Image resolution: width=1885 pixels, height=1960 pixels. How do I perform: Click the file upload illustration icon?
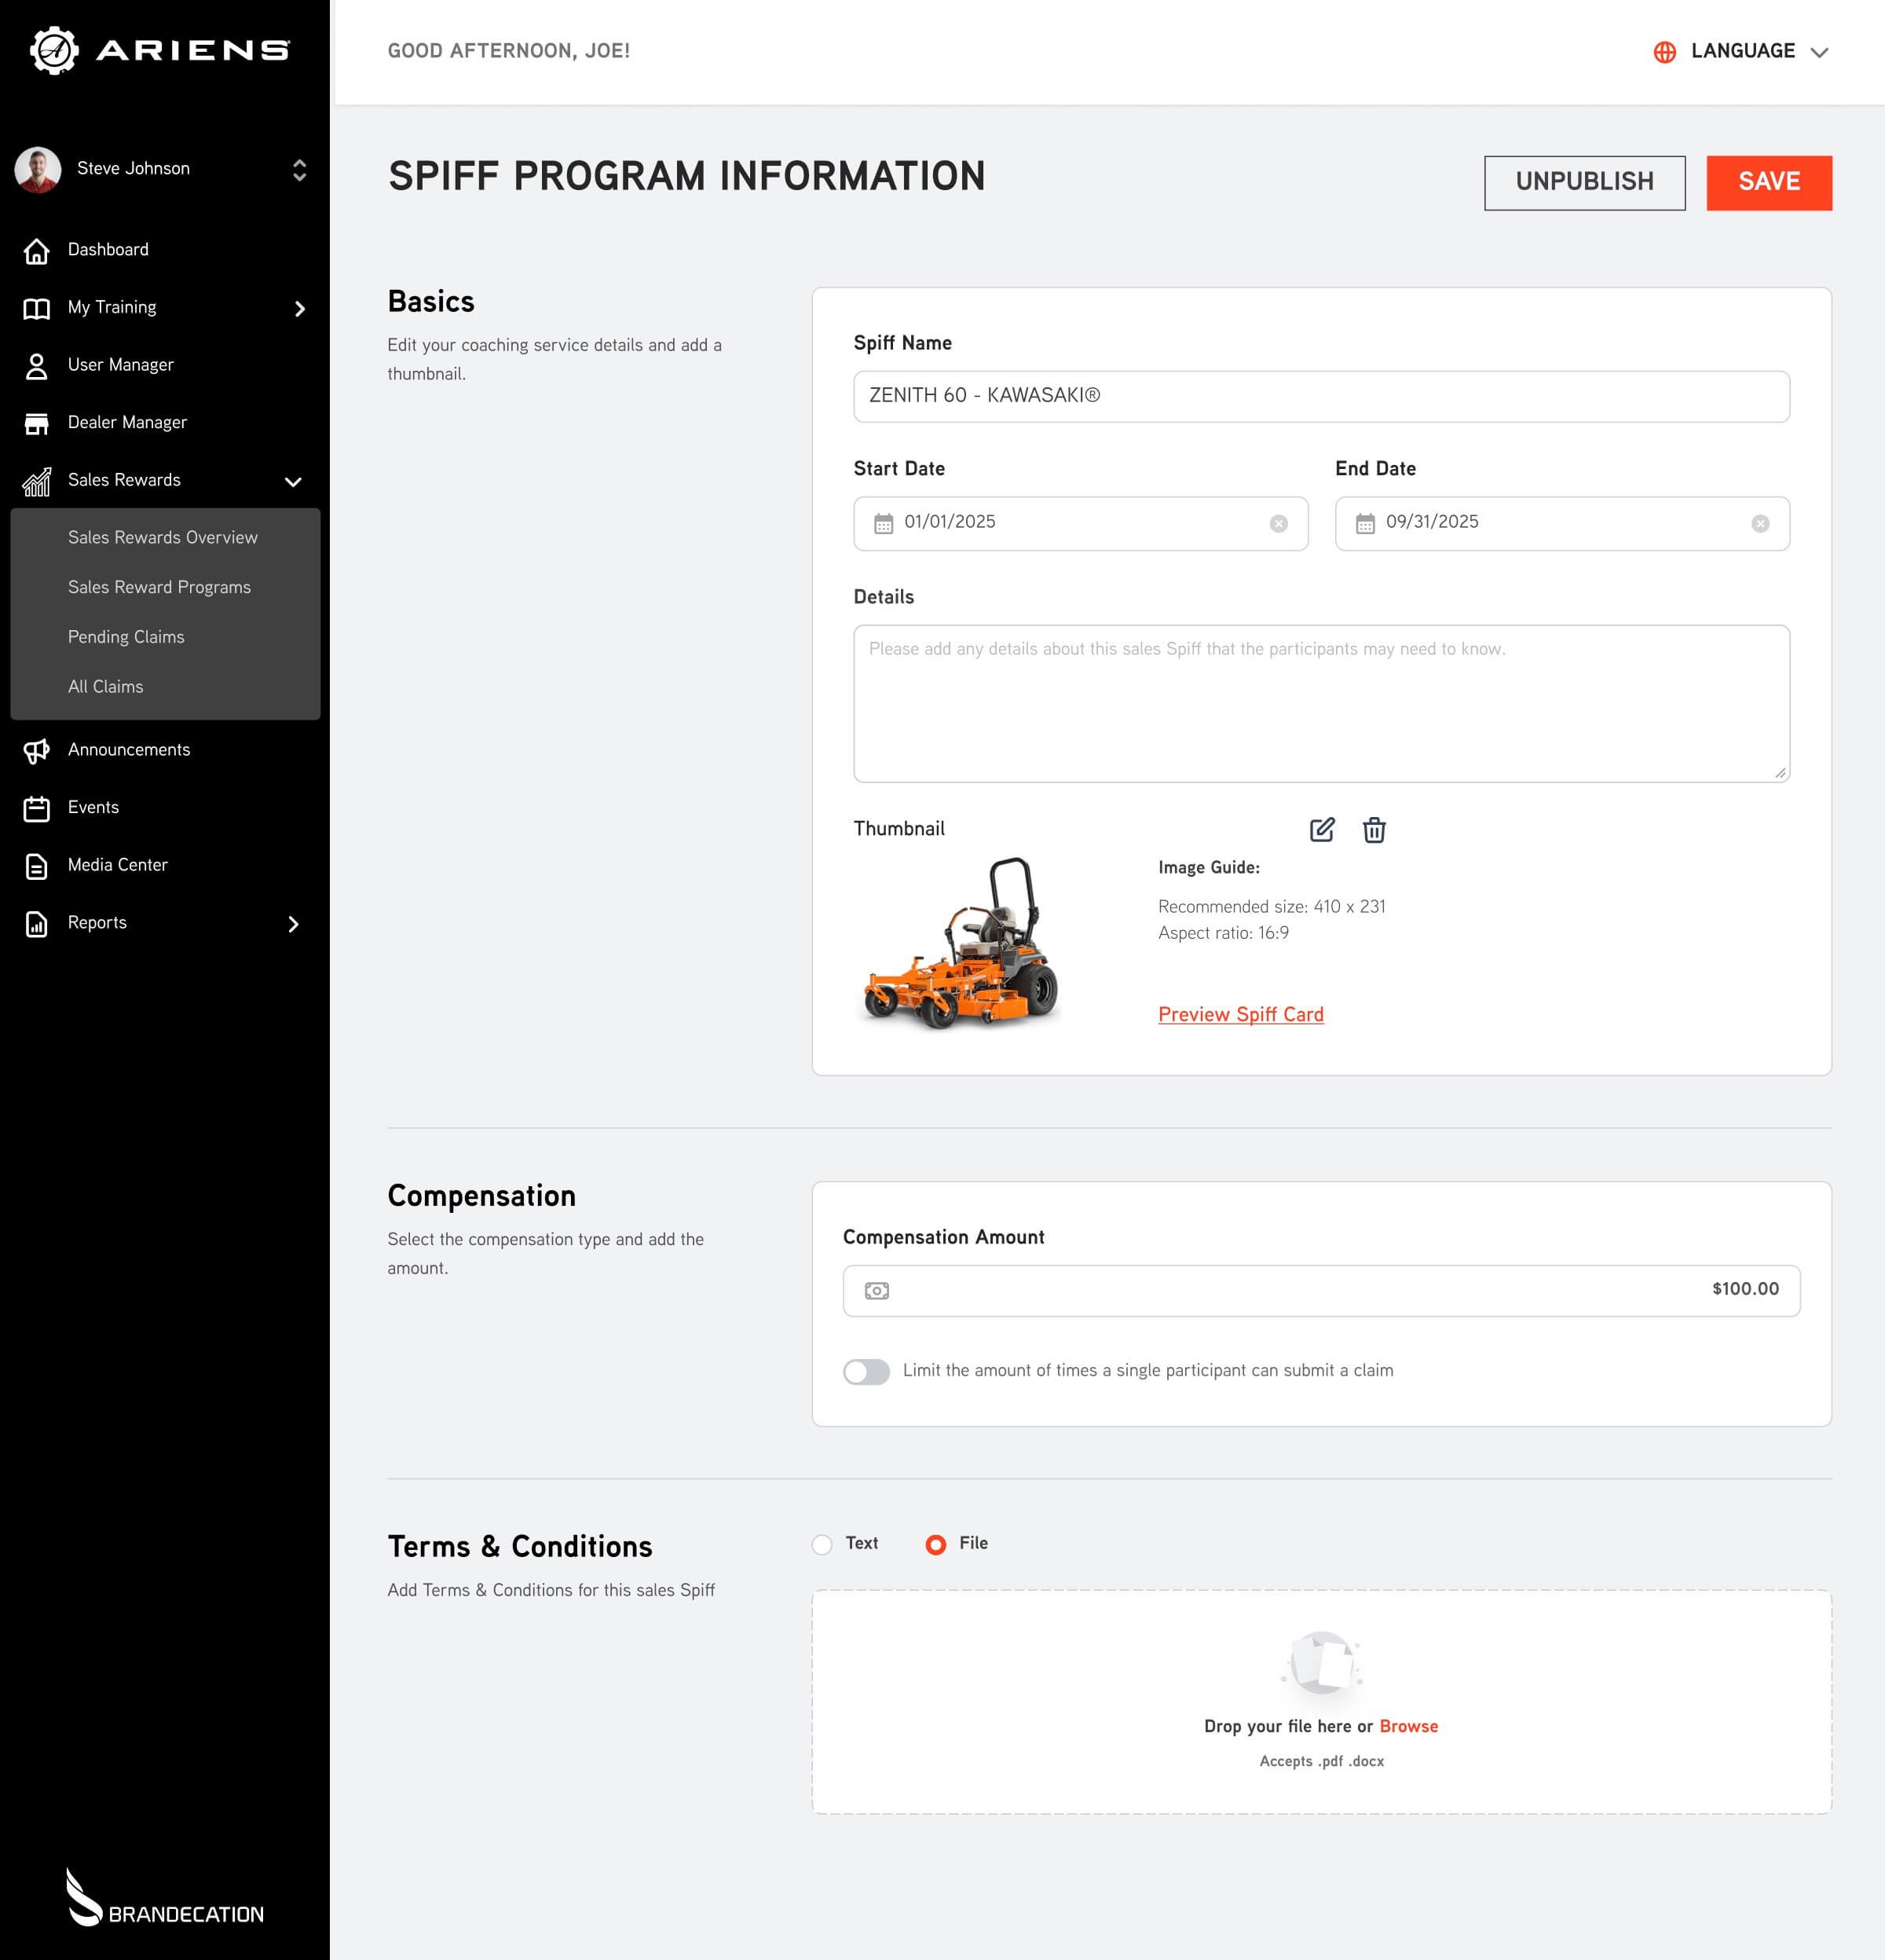pyautogui.click(x=1322, y=1664)
